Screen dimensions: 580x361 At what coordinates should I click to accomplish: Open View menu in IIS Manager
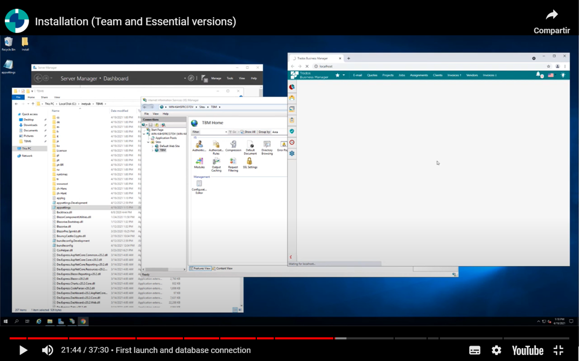click(156, 114)
